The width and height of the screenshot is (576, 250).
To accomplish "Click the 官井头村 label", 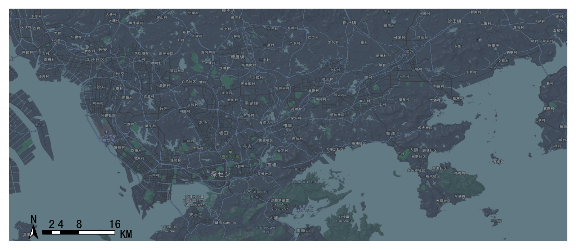I will [x=282, y=88].
